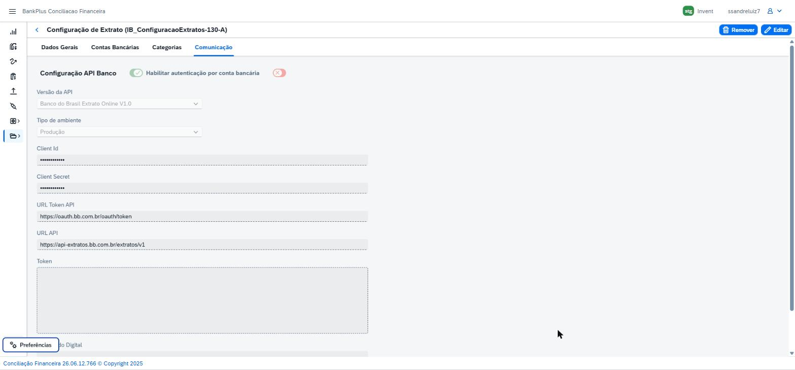Go to the Categorias tab
This screenshot has height=370, width=795.
167,47
